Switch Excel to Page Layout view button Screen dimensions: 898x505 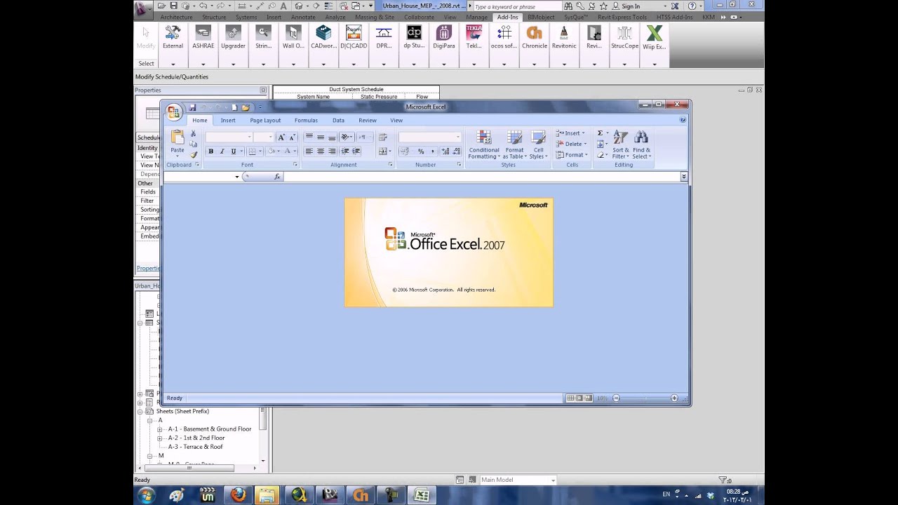tap(579, 398)
